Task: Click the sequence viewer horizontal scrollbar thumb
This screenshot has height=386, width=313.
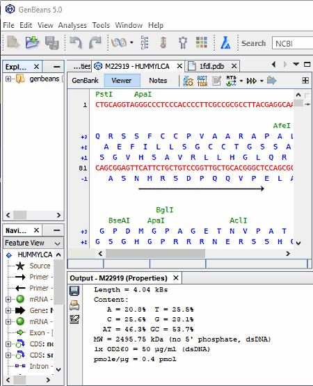Action: pyautogui.click(x=155, y=254)
